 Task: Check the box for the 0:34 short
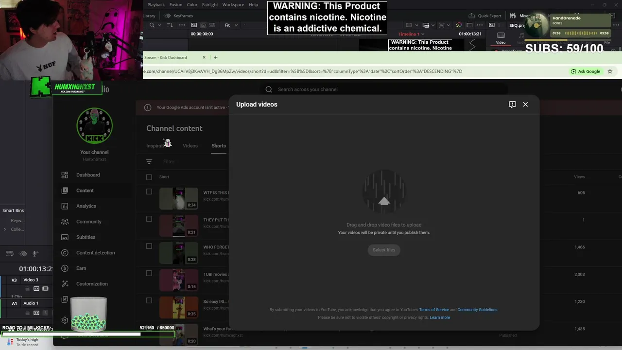(149, 192)
